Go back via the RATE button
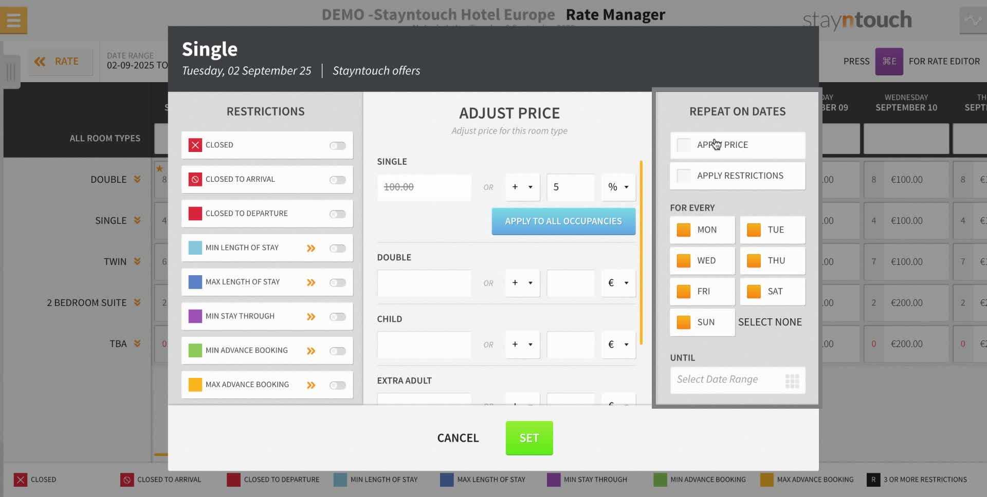This screenshot has height=497, width=987. pyautogui.click(x=60, y=62)
